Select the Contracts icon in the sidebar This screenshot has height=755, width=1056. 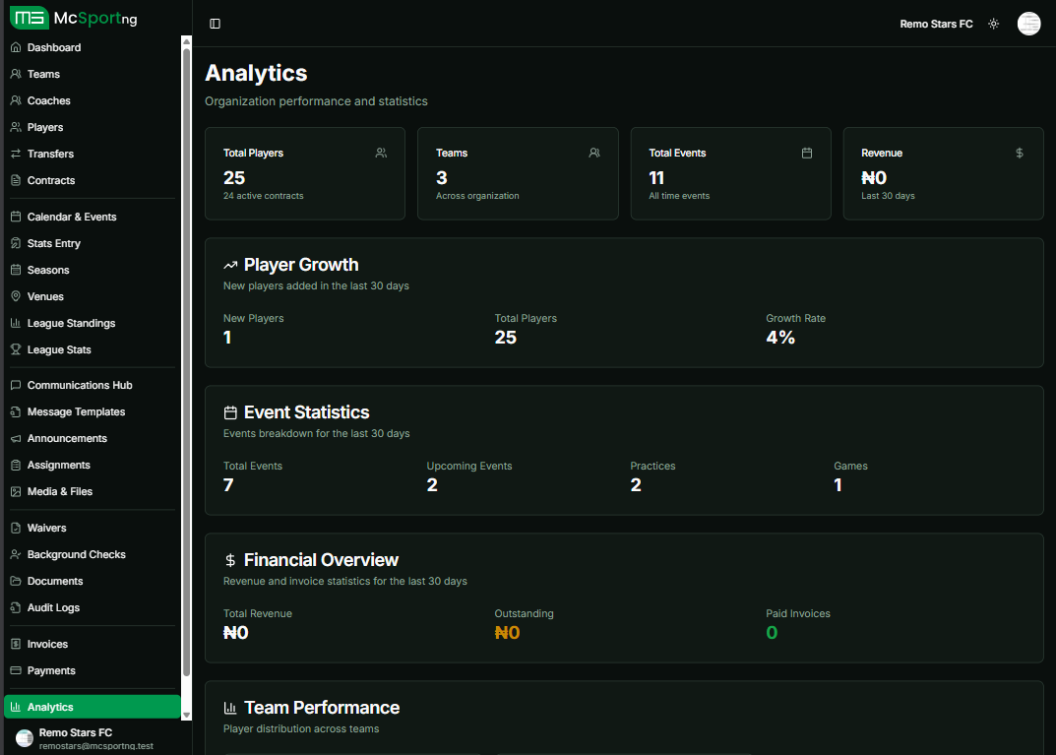pos(15,180)
